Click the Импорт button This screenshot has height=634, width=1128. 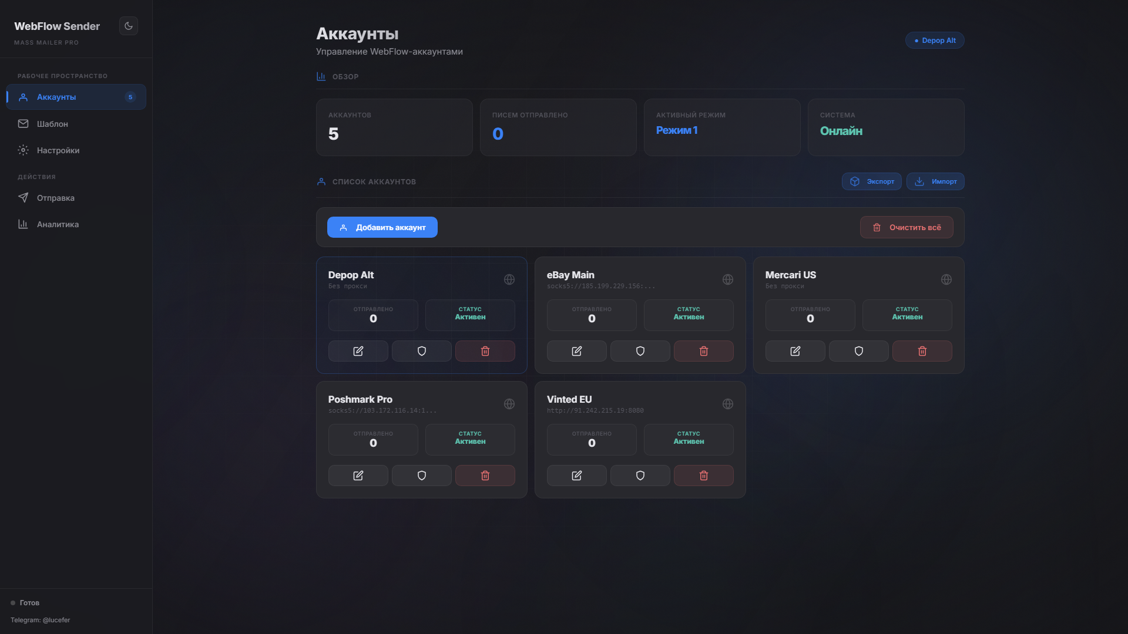click(x=935, y=181)
